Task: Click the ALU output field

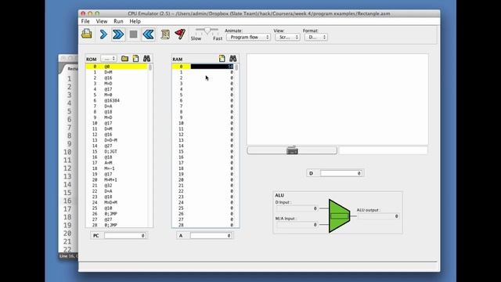Action: (x=378, y=216)
